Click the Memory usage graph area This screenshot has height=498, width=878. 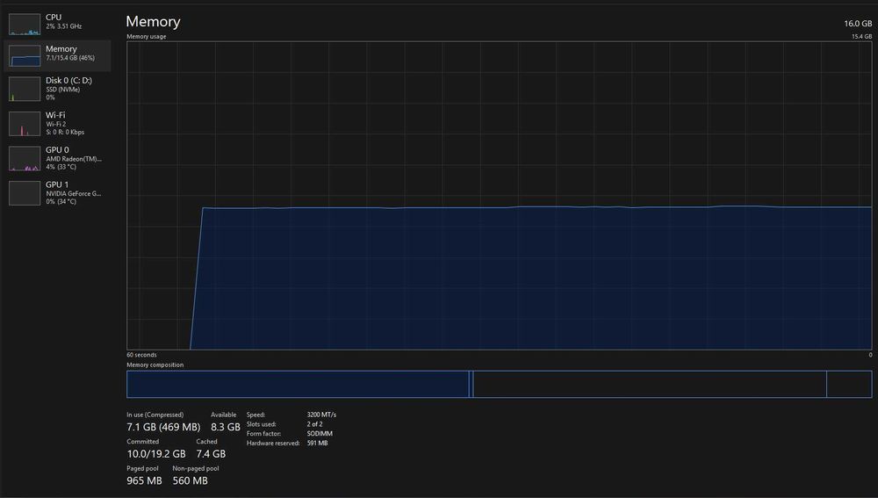499,196
